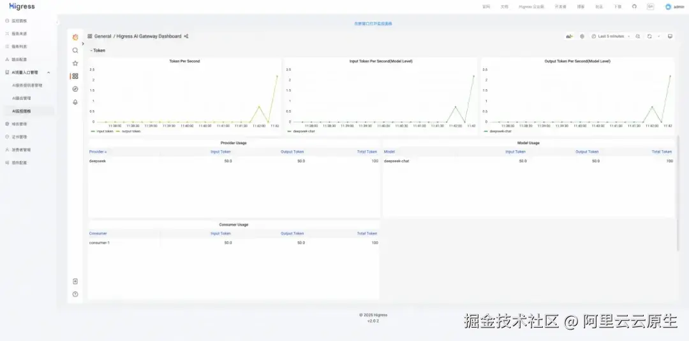The image size is (689, 341).
Task: Click the sign-in icon in Grafana sidebar
Action: pos(75,281)
